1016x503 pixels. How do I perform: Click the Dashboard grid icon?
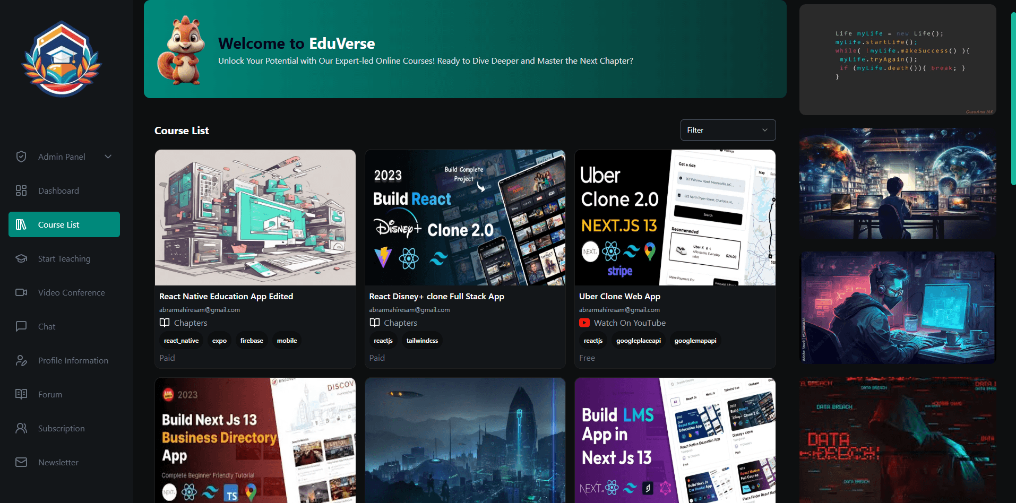tap(21, 190)
